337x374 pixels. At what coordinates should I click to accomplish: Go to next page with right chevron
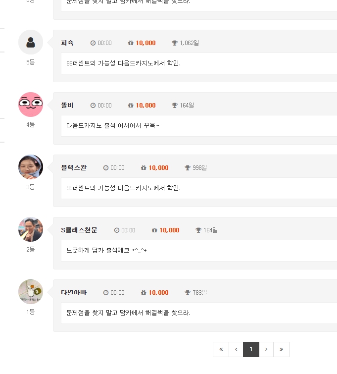click(266, 349)
